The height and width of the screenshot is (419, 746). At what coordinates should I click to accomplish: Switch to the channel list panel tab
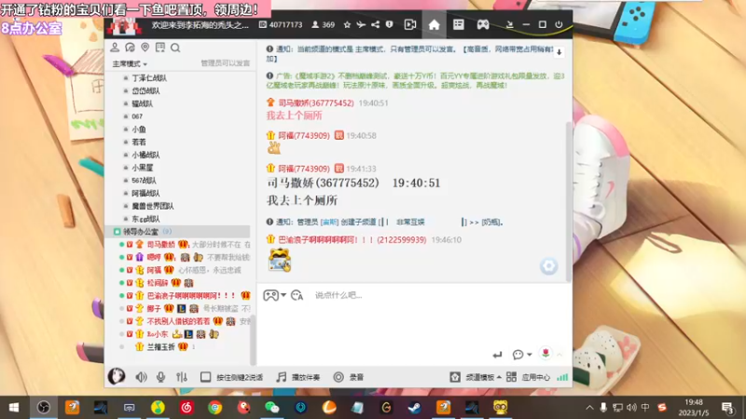pyautogui.click(x=458, y=25)
